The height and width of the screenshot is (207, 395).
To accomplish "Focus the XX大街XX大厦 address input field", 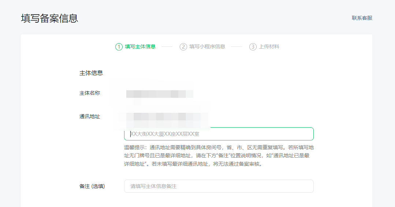I will [x=219, y=134].
